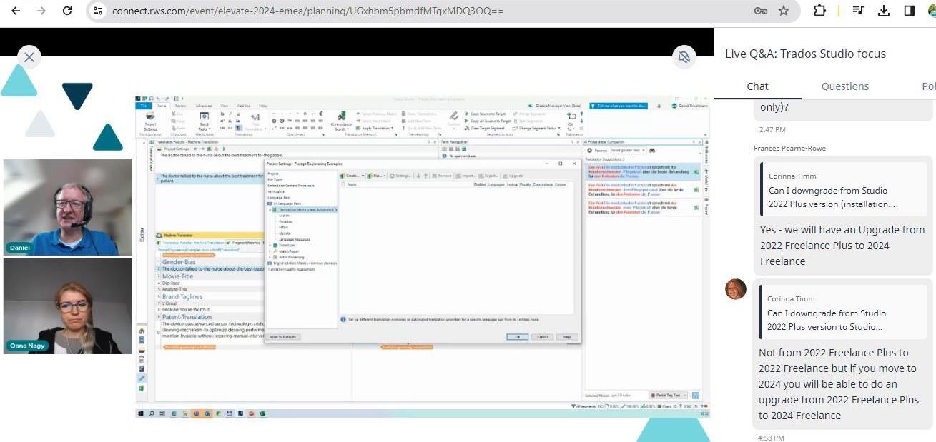
Task: Open the Apply Translation dropdown
Action: [374, 129]
